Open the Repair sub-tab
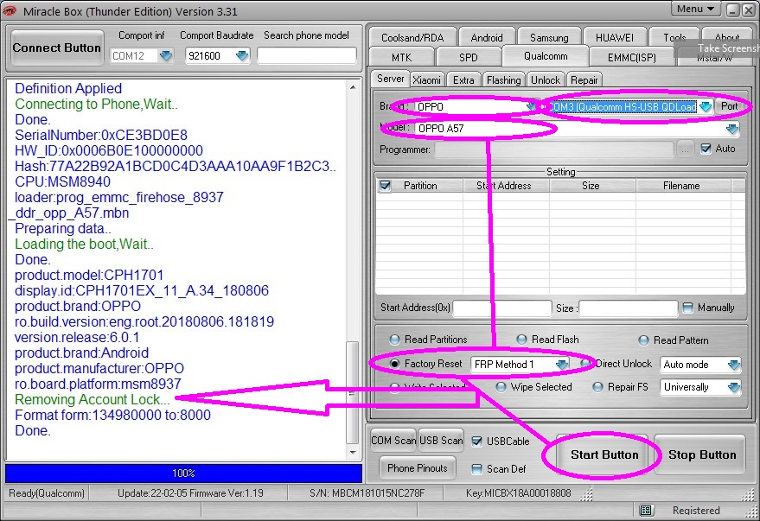The width and height of the screenshot is (760, 521). pyautogui.click(x=584, y=79)
